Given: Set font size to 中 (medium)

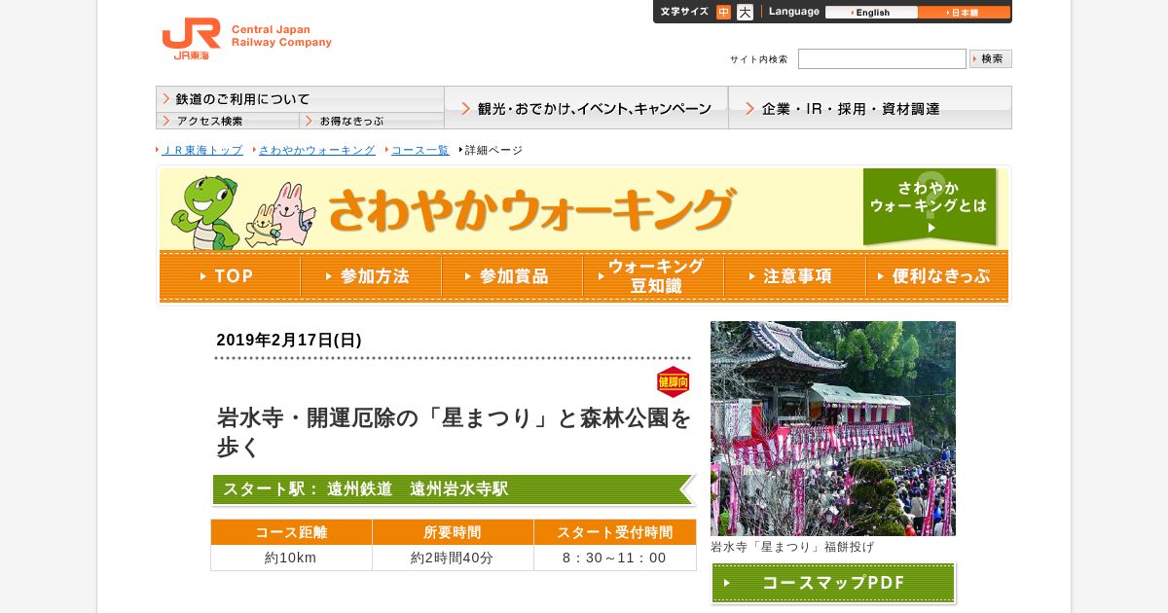Looking at the screenshot, I should pyautogui.click(x=723, y=13).
